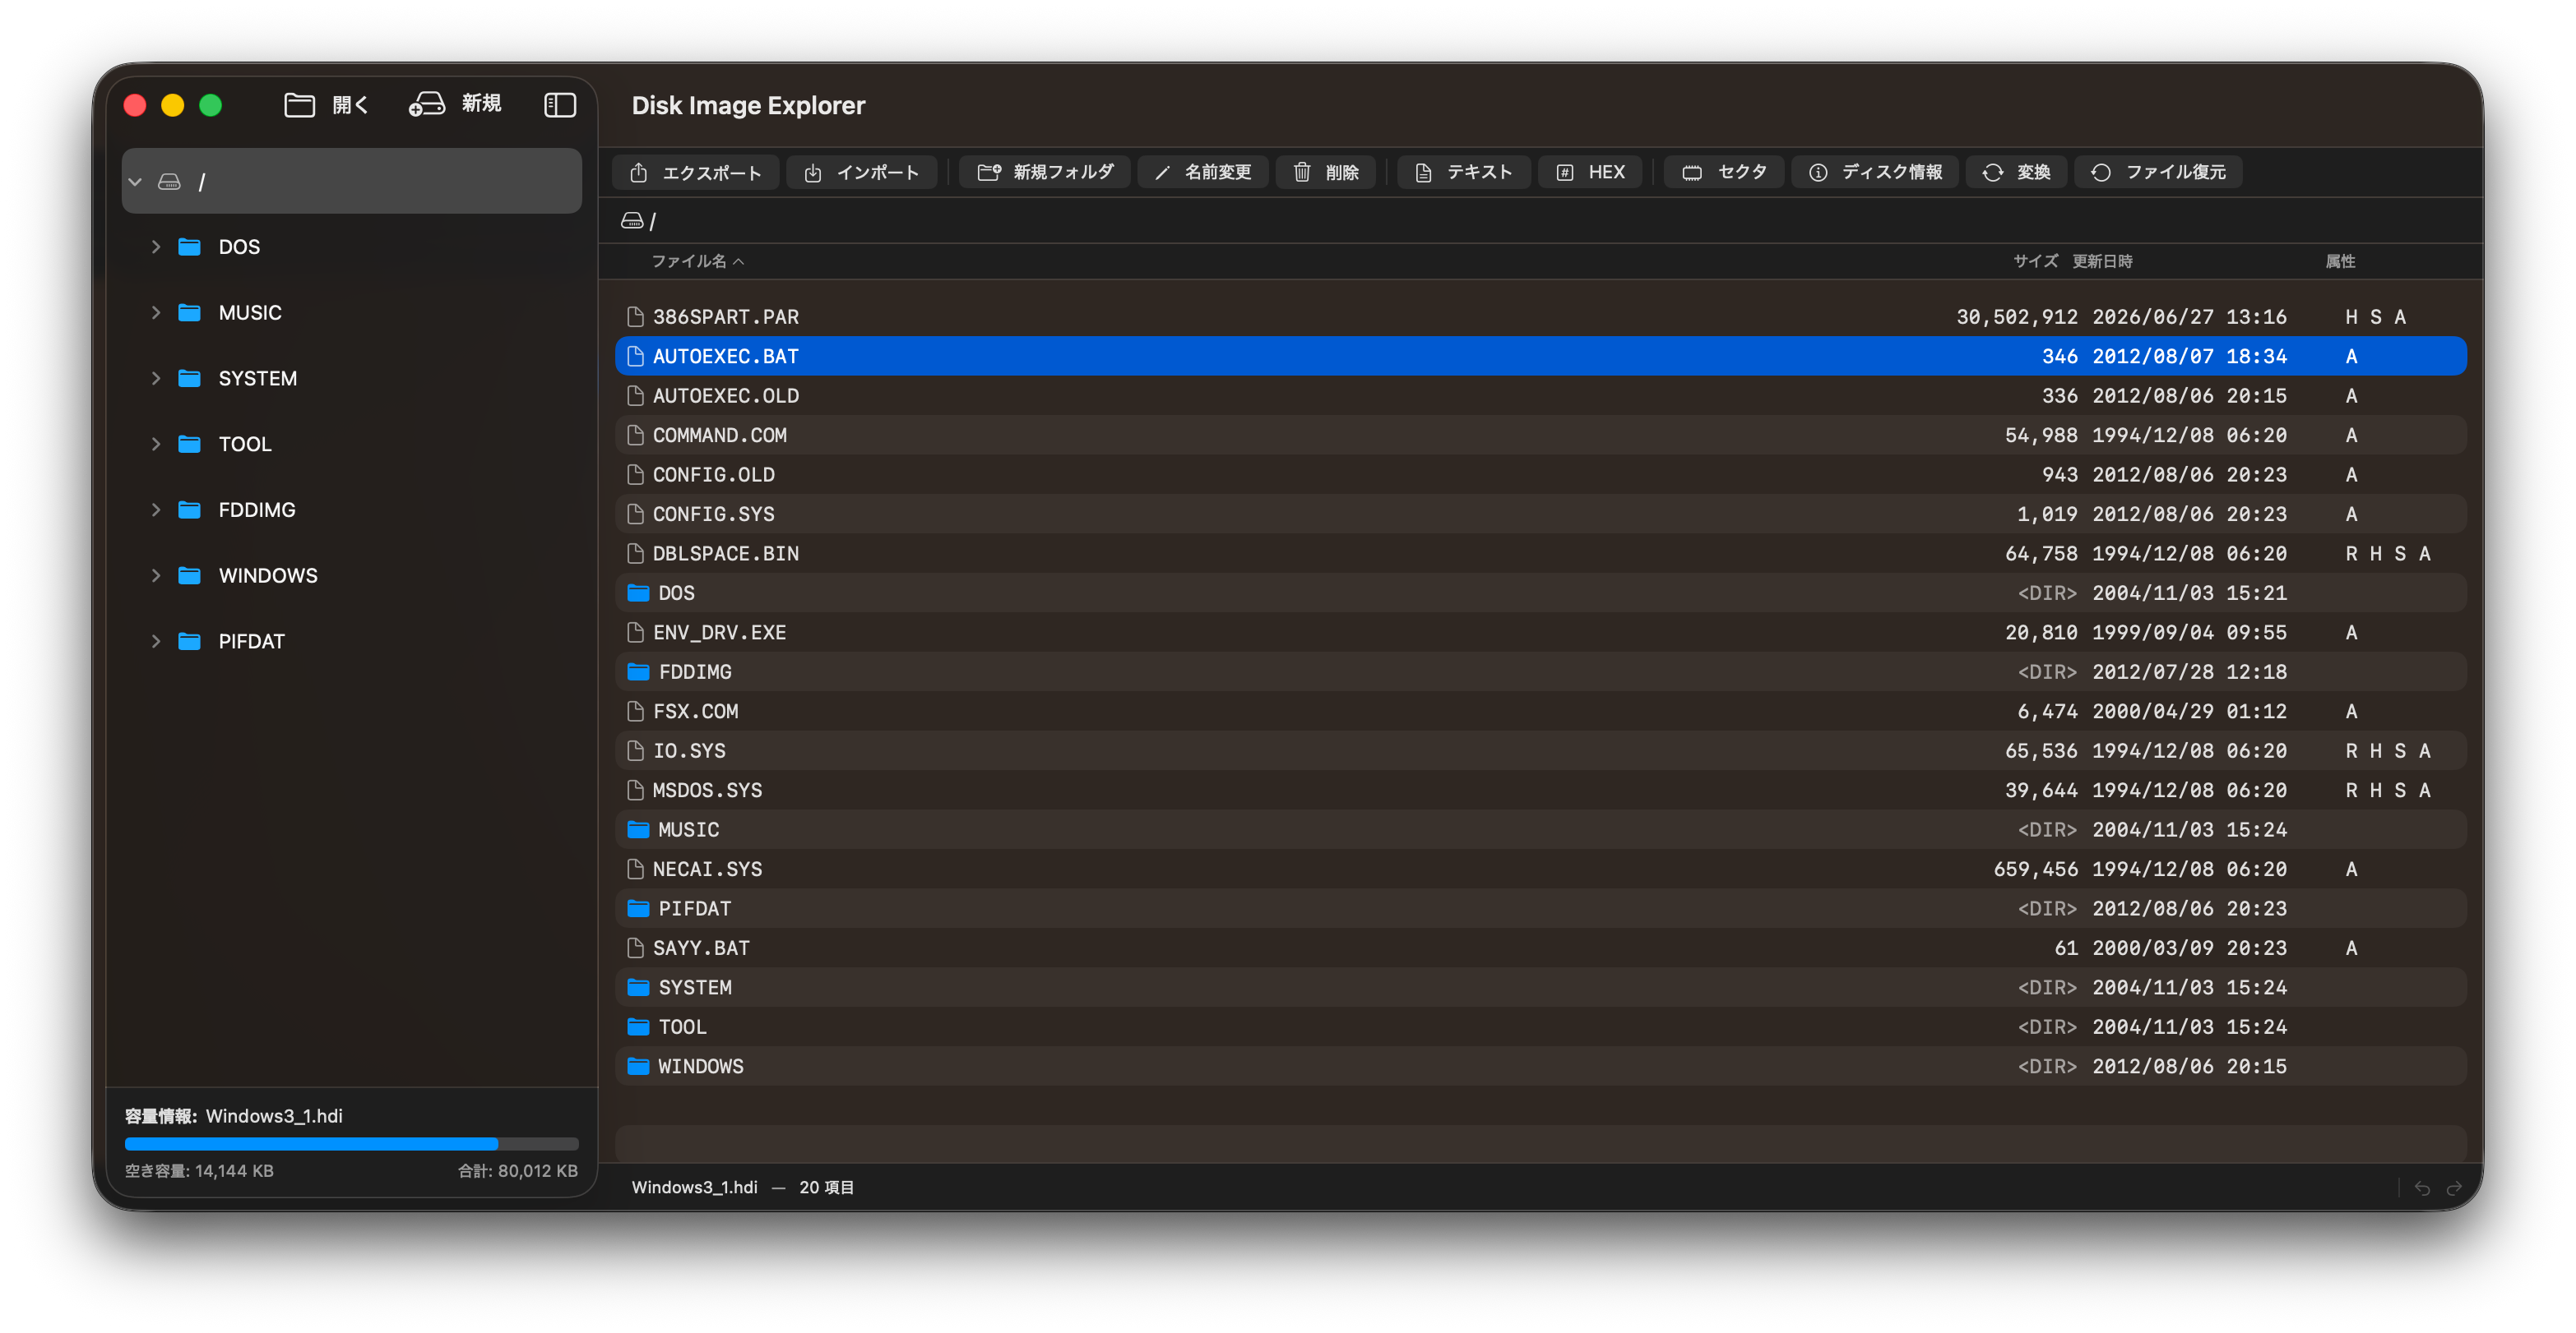This screenshot has width=2576, height=1333.
Task: Select the 386SPART.PAR file row
Action: pos(1540,316)
